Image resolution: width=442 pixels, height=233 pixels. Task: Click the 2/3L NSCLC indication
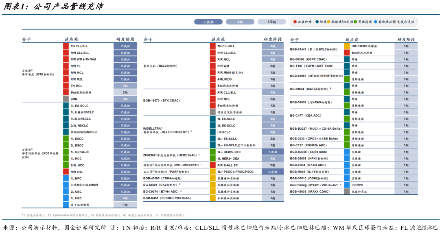[79, 125]
